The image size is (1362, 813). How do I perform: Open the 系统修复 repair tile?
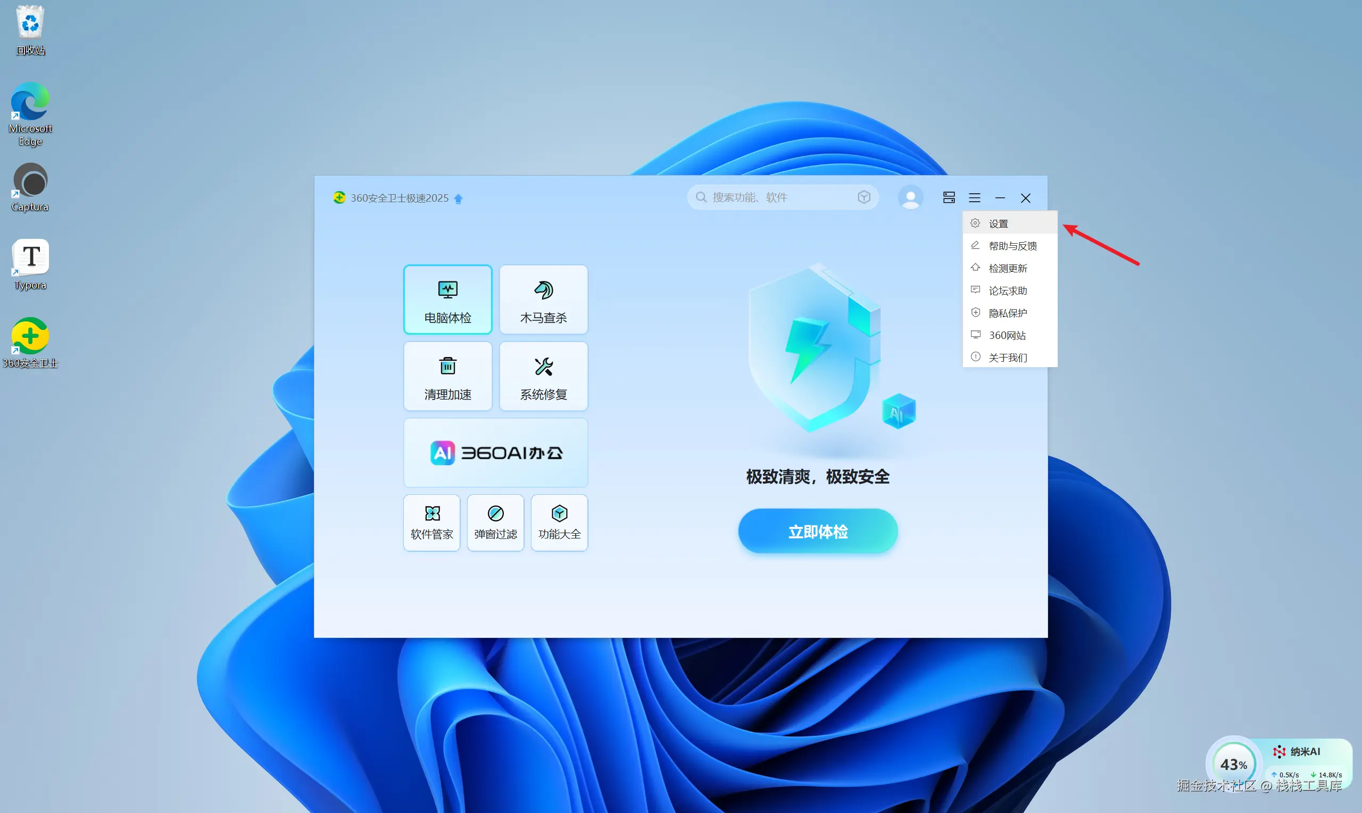click(543, 376)
